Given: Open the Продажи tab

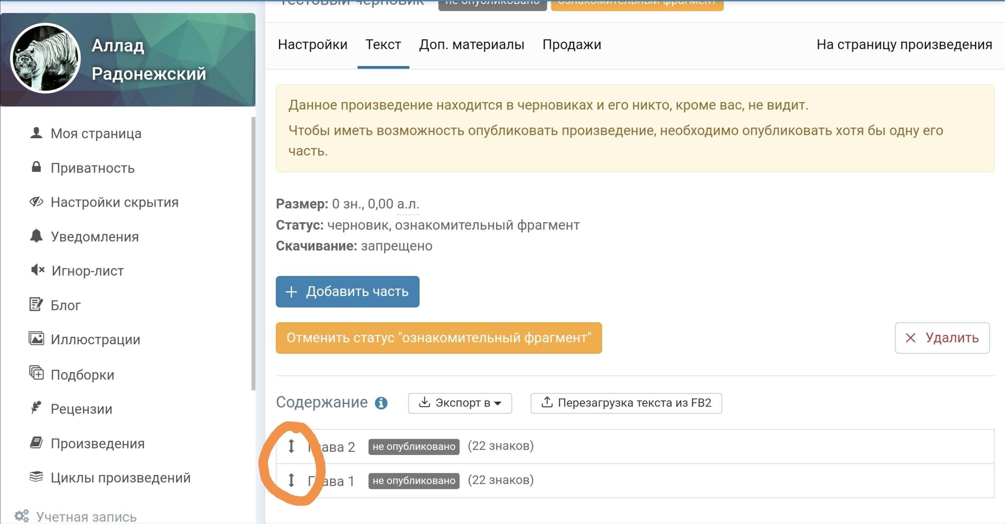Looking at the screenshot, I should pyautogui.click(x=572, y=45).
